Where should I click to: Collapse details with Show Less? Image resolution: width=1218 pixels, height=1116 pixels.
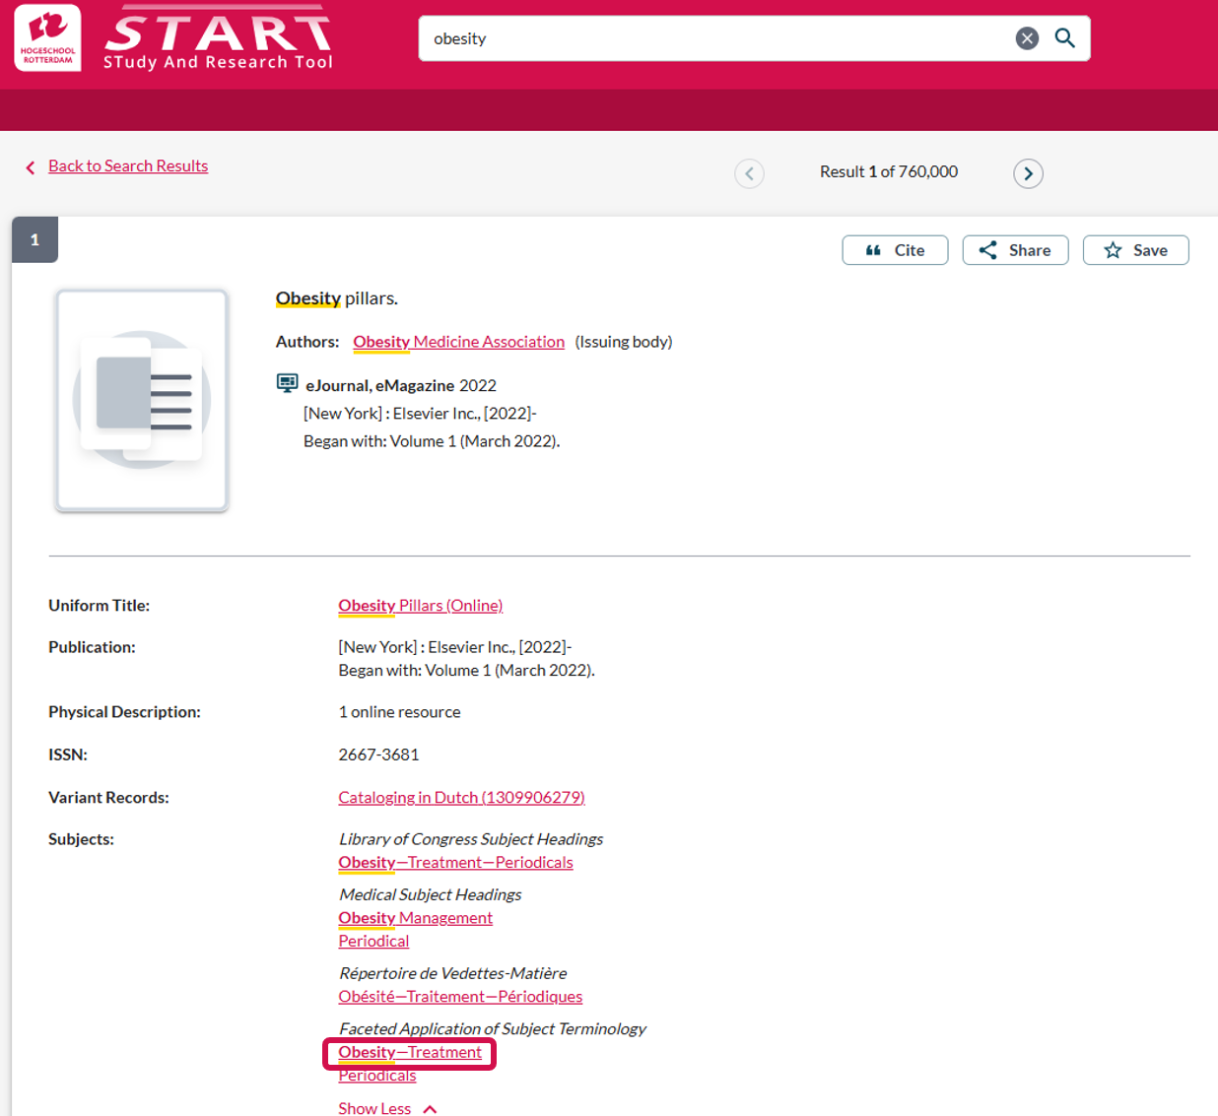386,1108
